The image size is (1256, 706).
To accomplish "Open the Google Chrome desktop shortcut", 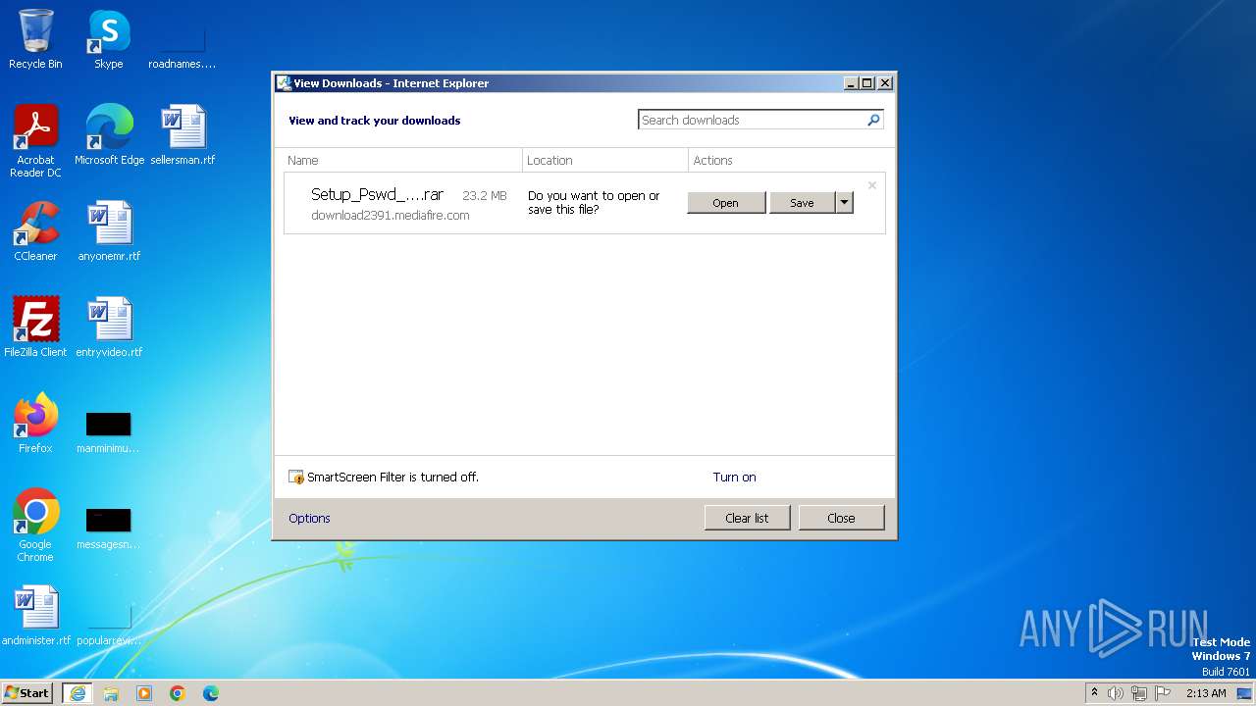I will click(x=35, y=525).
